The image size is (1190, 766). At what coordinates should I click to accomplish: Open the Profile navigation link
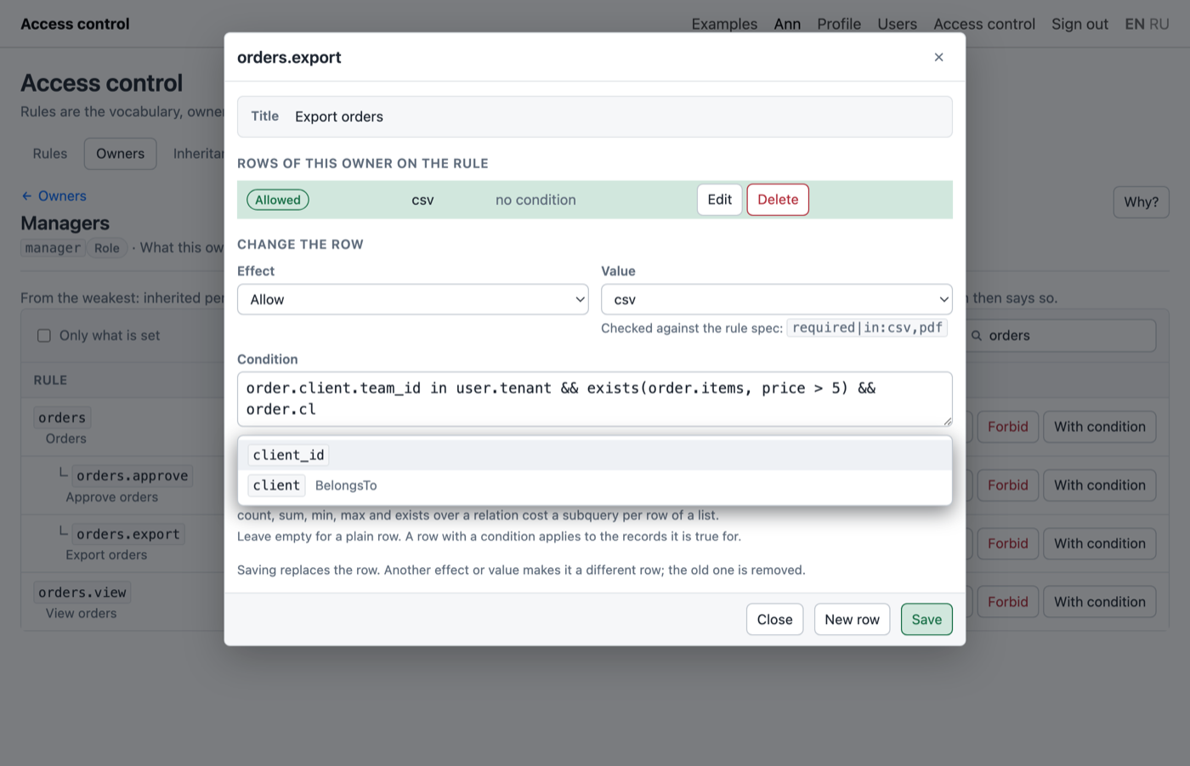pos(839,24)
